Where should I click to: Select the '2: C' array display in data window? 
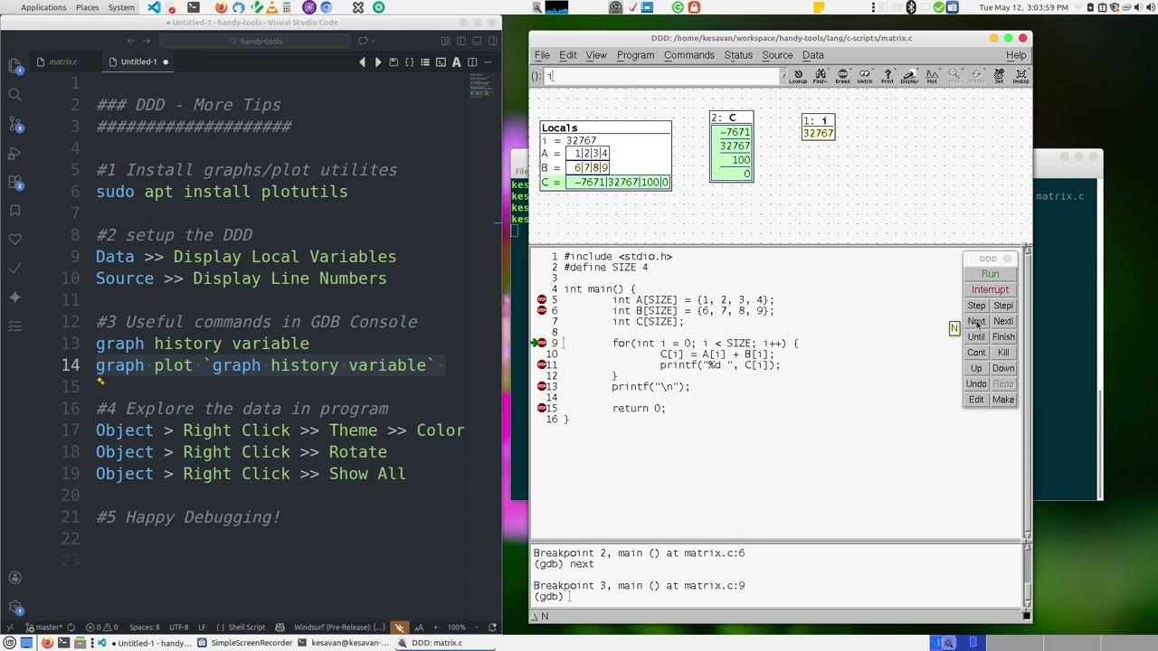[731, 146]
